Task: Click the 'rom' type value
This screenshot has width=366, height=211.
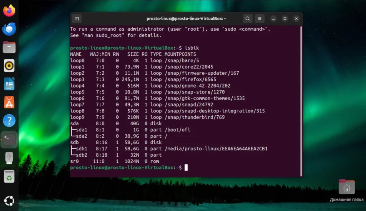Action: tap(154, 161)
